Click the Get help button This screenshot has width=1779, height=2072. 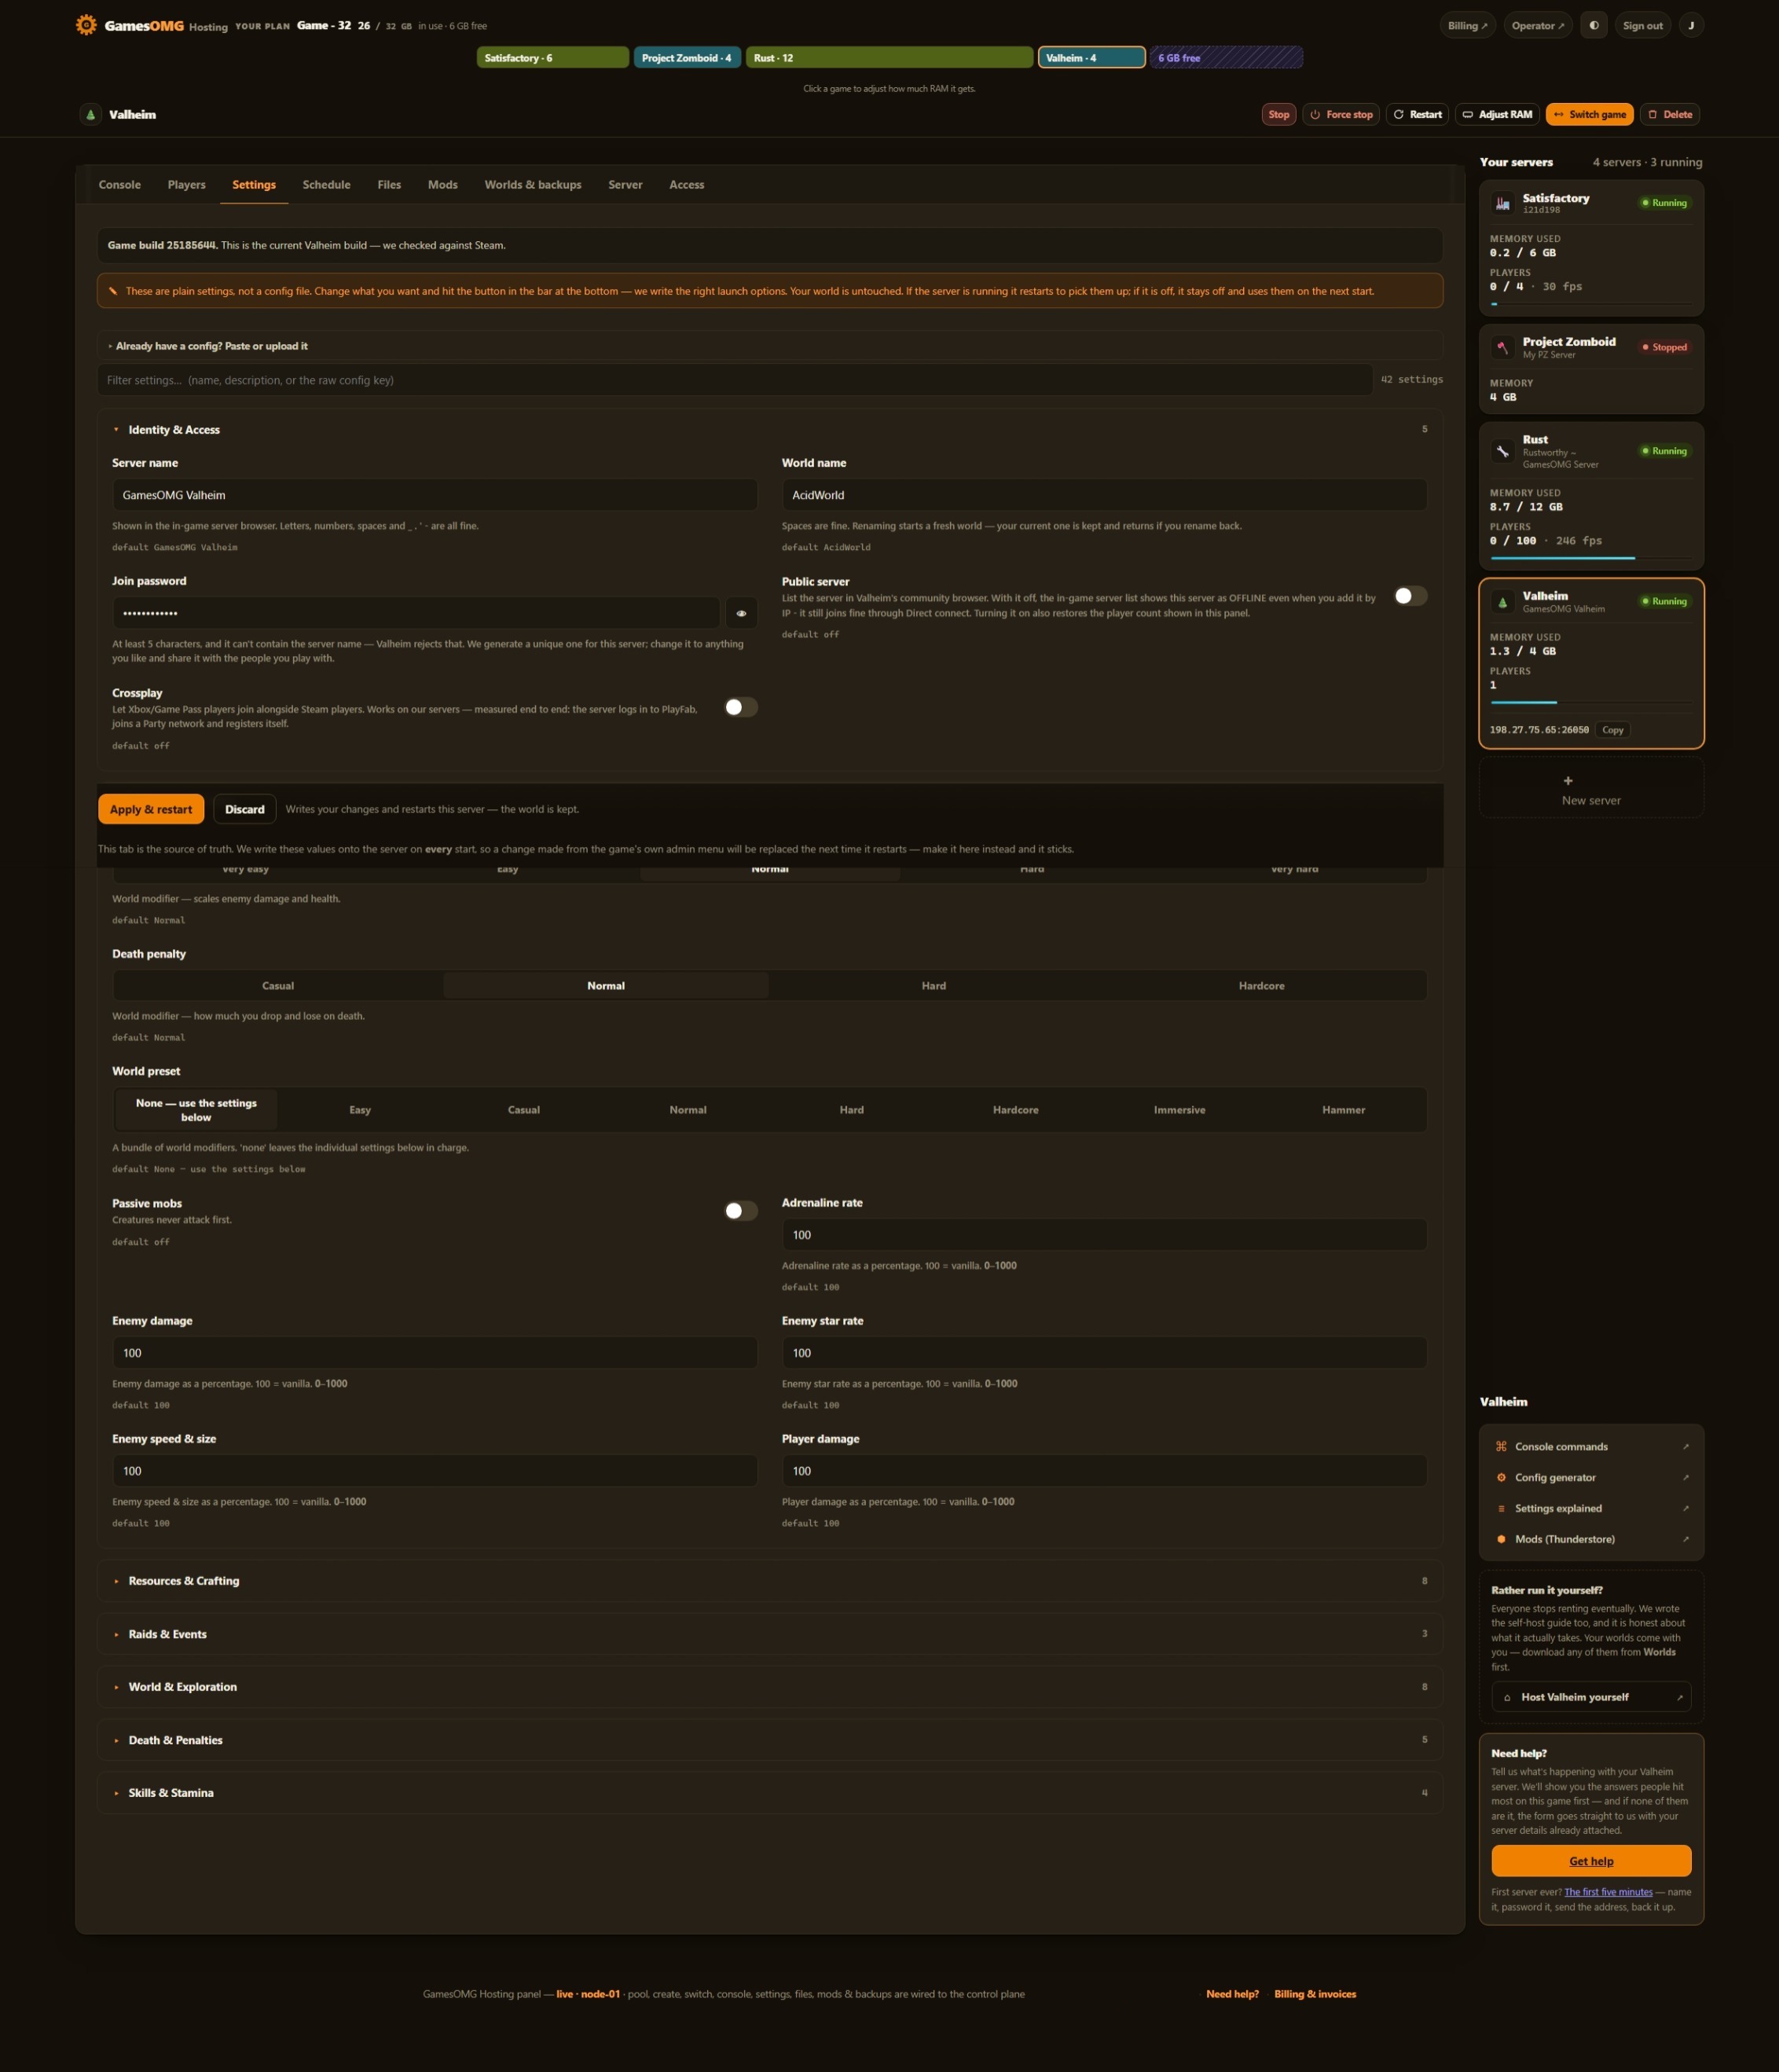(1591, 1861)
